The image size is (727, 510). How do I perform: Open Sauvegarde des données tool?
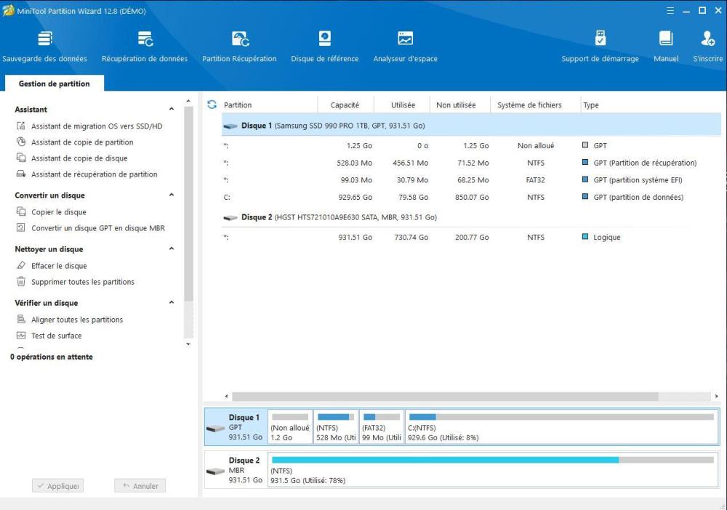44,39
